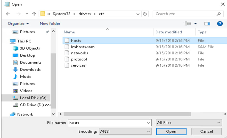
Task: Open Downloads in navigation pane
Action: tap(30, 70)
